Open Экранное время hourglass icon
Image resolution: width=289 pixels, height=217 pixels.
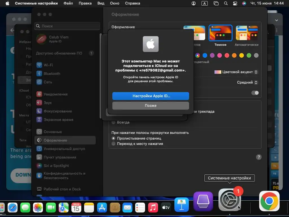(x=39, y=120)
